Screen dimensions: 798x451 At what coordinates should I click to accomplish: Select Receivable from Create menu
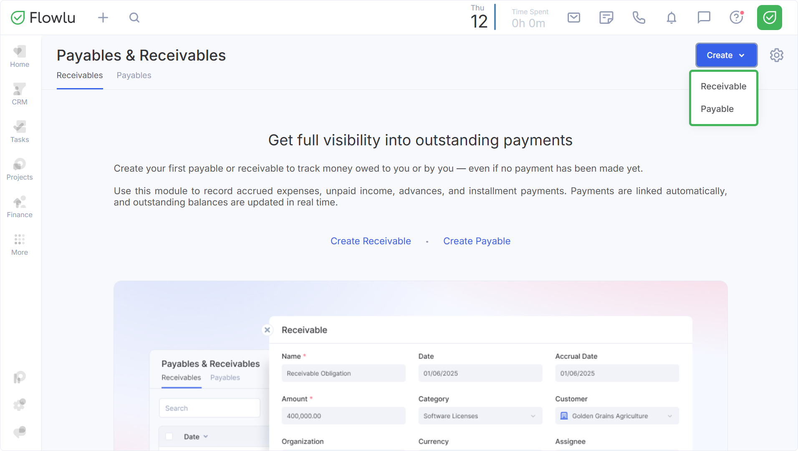[x=723, y=86]
